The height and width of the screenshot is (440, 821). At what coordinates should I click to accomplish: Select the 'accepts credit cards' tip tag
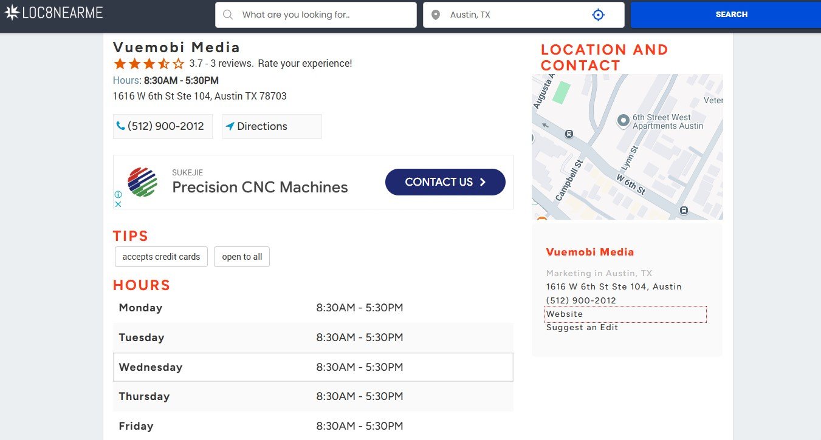pyautogui.click(x=161, y=257)
